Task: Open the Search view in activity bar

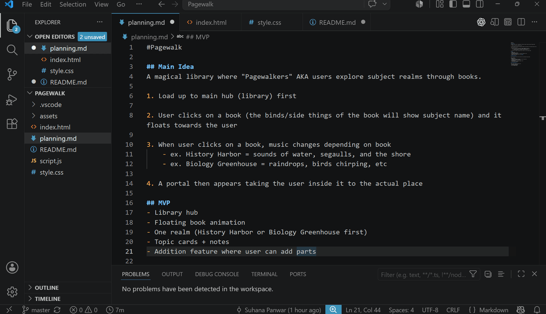Action: 12,50
